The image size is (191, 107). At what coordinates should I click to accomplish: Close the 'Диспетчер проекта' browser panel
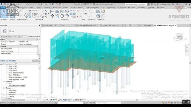39,64
